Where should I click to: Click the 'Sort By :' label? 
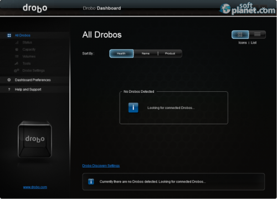(88, 54)
